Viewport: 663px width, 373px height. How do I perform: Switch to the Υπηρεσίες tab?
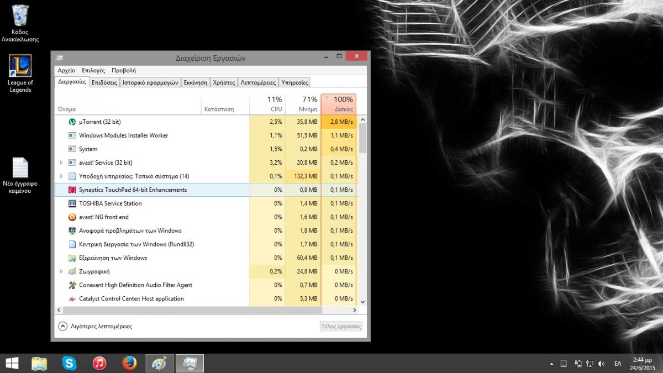[x=294, y=82]
